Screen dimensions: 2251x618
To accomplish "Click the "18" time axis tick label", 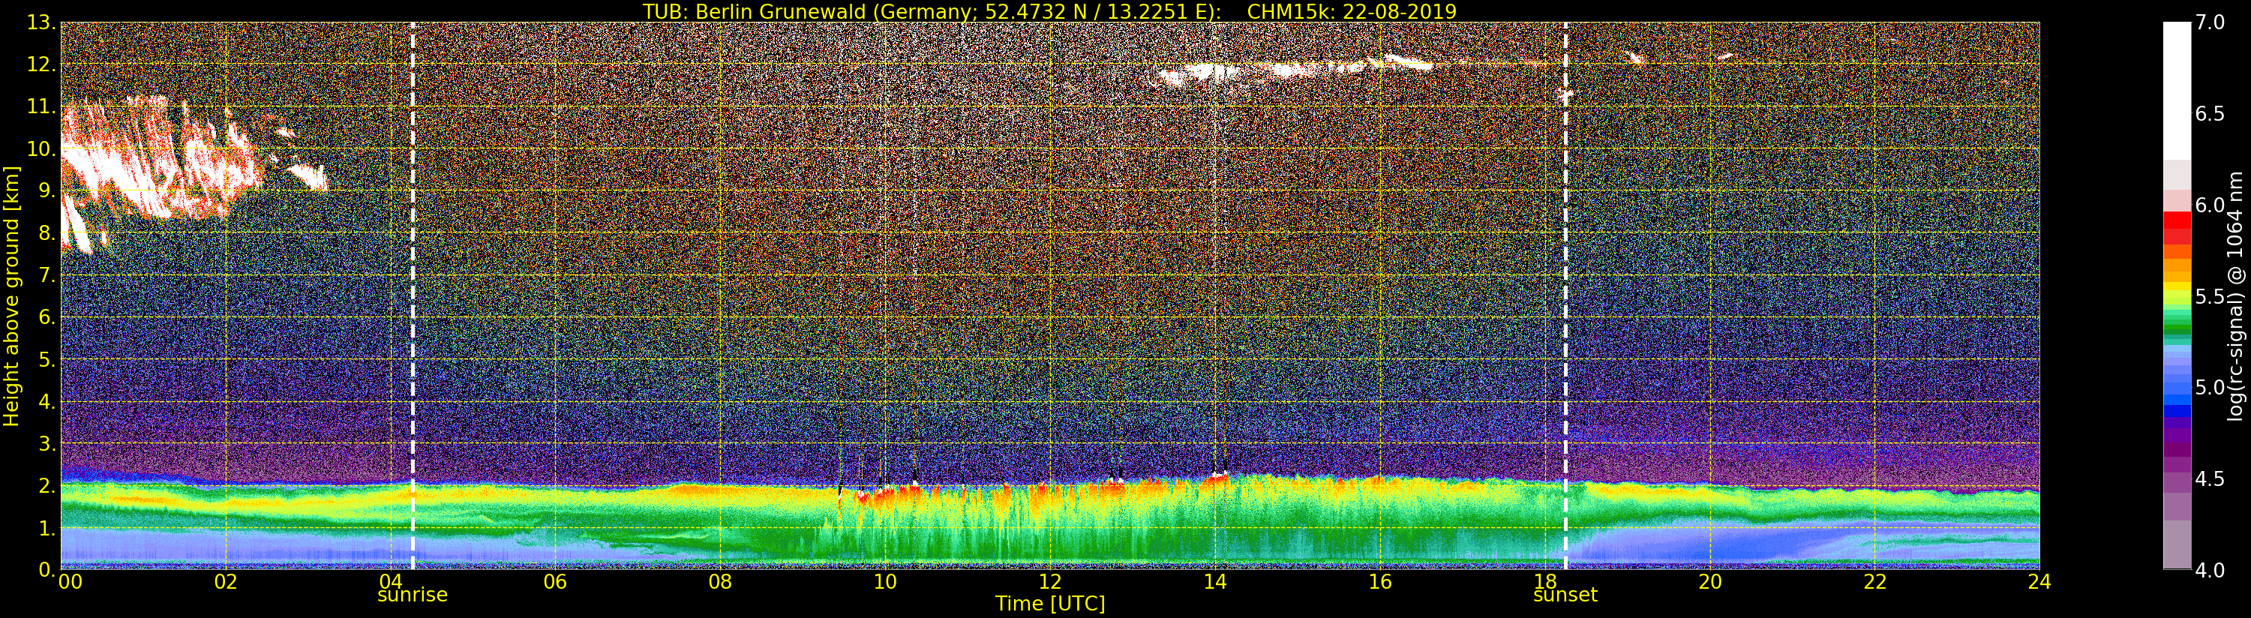I will click(x=1545, y=582).
